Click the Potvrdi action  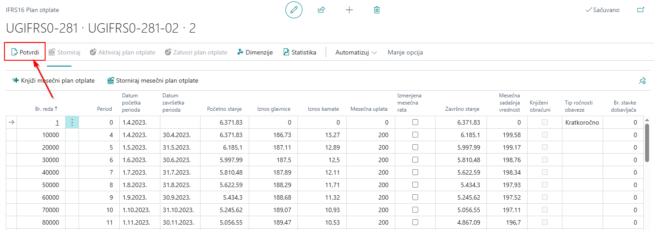[x=25, y=52]
